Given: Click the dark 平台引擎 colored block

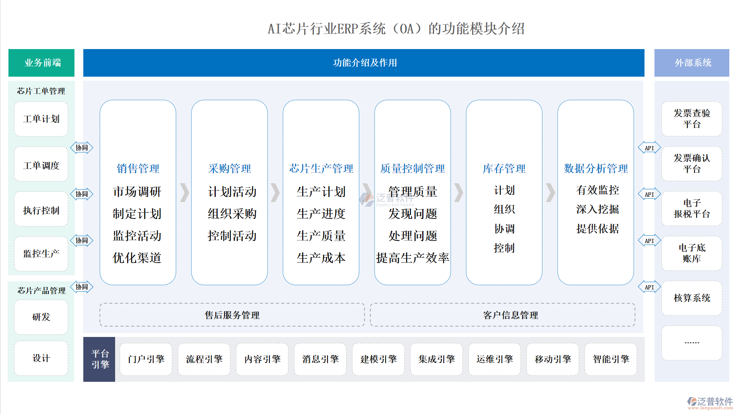Looking at the screenshot, I should (99, 359).
